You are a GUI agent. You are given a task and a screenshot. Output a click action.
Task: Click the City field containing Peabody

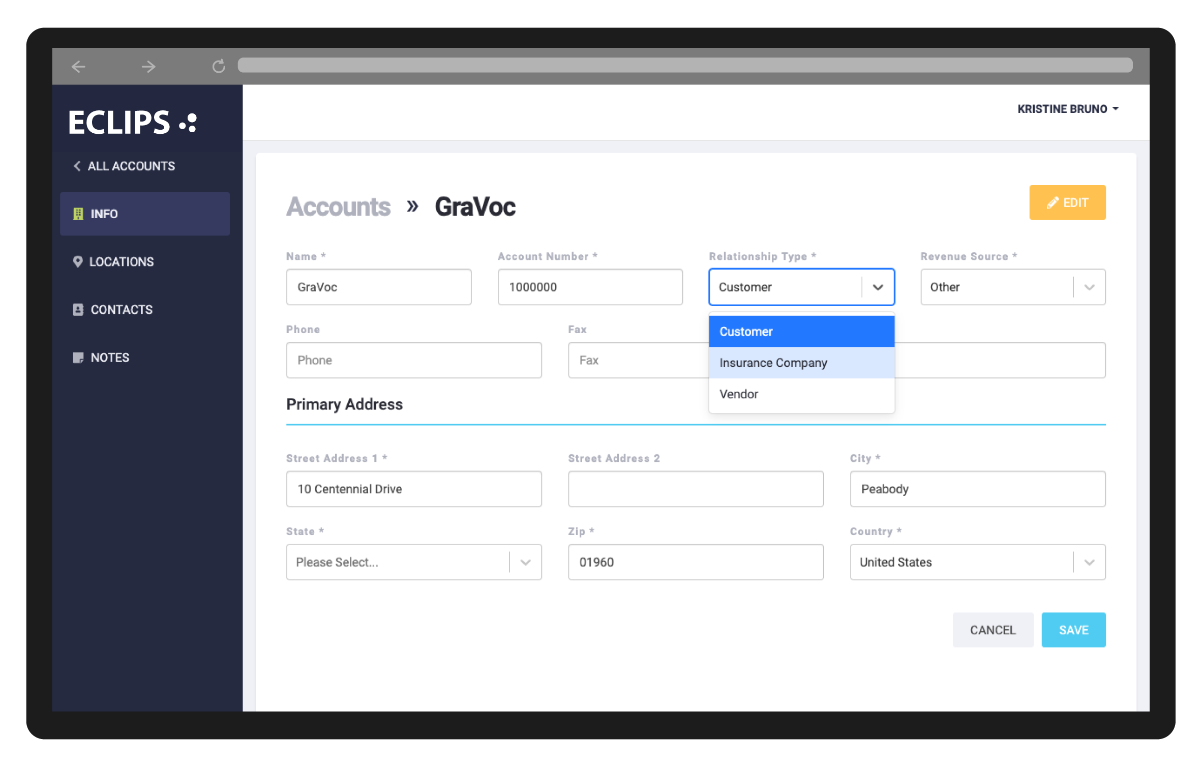coord(978,489)
